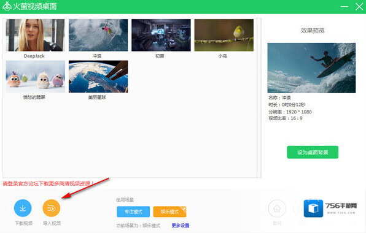Viewport: 366px width, 233px height.
Task: Click the effect preview surfing image
Action: point(311,68)
